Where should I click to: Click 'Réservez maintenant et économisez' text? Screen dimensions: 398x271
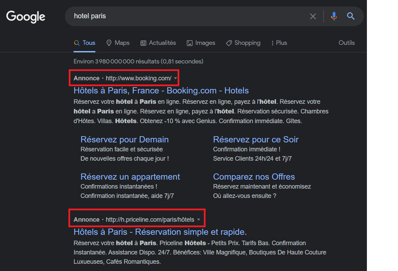(262, 187)
